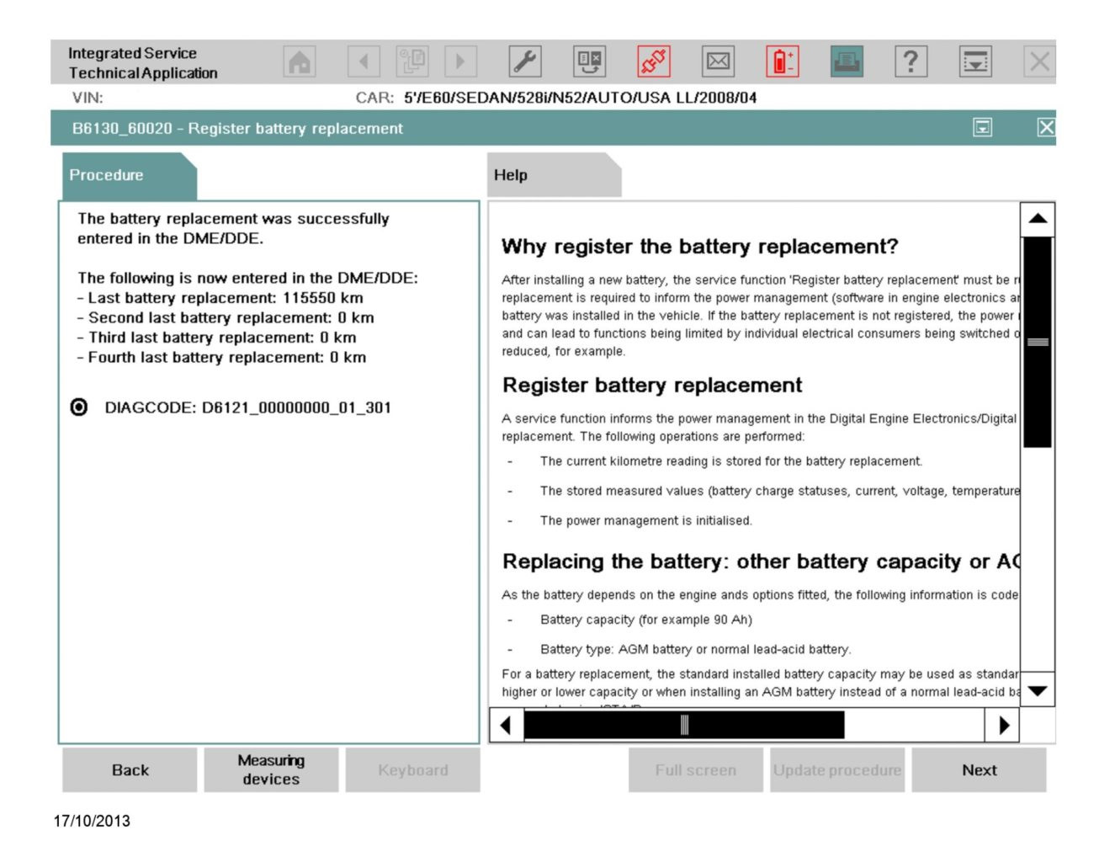
Task: Click the control unit swap icon
Action: (x=589, y=61)
